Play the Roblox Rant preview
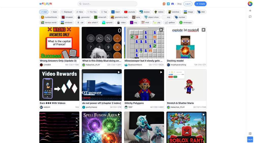 point(203,115)
